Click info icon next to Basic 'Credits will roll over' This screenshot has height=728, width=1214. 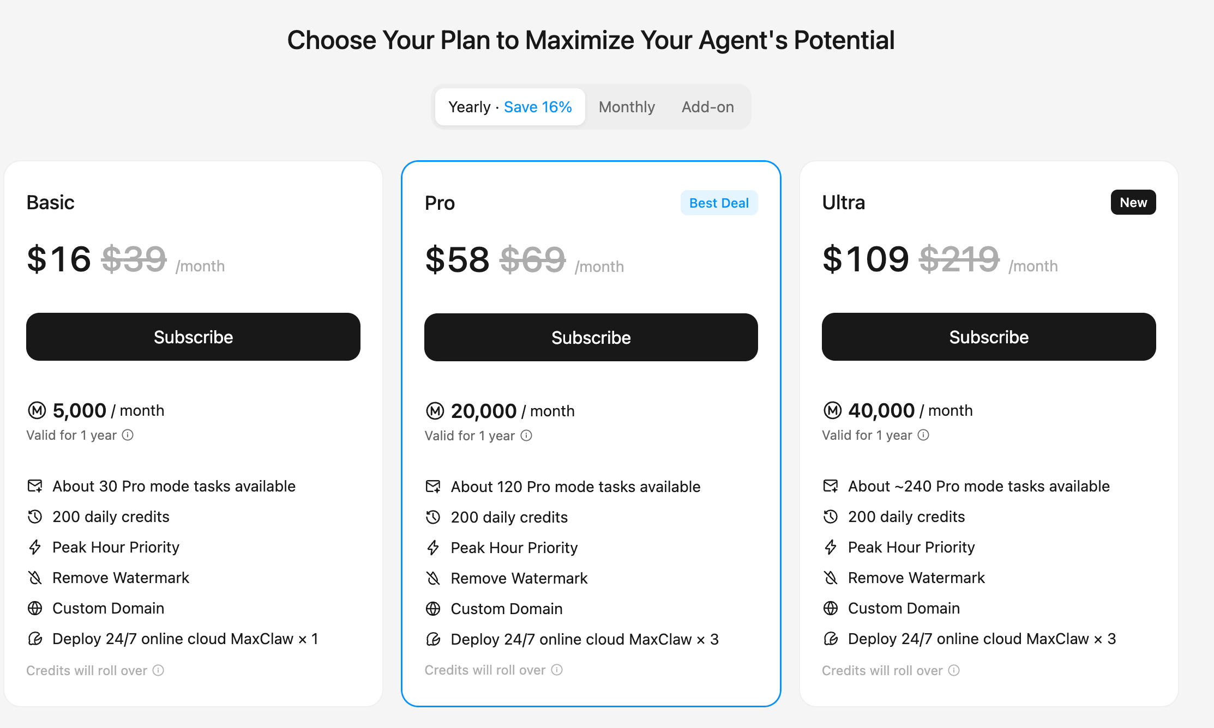(158, 670)
